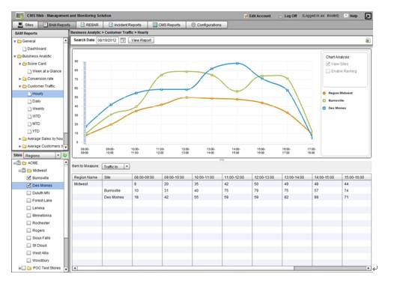Check the Rochester site checkbox

[x=28, y=223]
